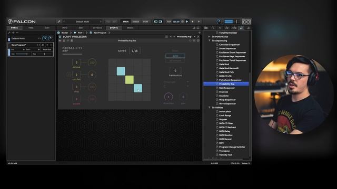
Task: Select the music note events browser icon
Action: pos(241,28)
